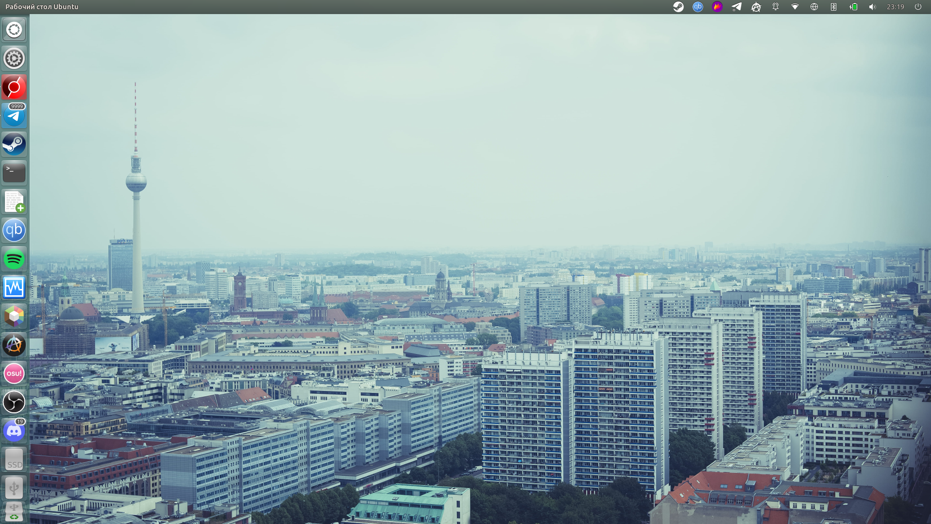Open System Settings gear in the launcher

(14, 58)
